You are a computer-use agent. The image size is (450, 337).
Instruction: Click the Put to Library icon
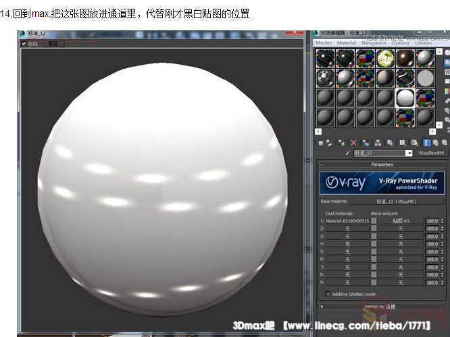390,143
